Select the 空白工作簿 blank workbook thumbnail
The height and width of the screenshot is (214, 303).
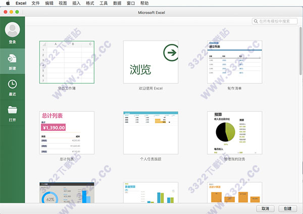[67, 62]
